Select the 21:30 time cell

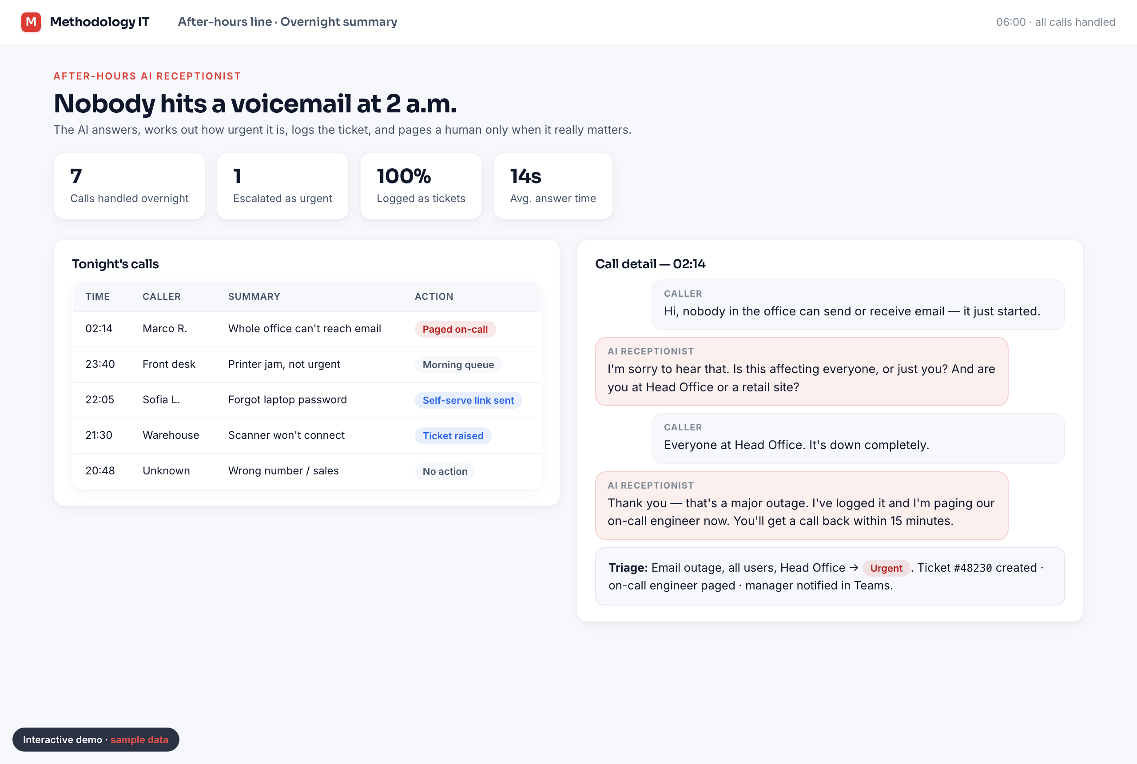click(99, 436)
